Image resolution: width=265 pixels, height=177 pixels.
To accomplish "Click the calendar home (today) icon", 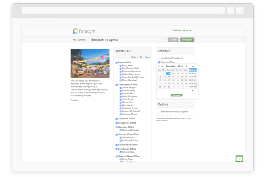I will pos(162,66).
